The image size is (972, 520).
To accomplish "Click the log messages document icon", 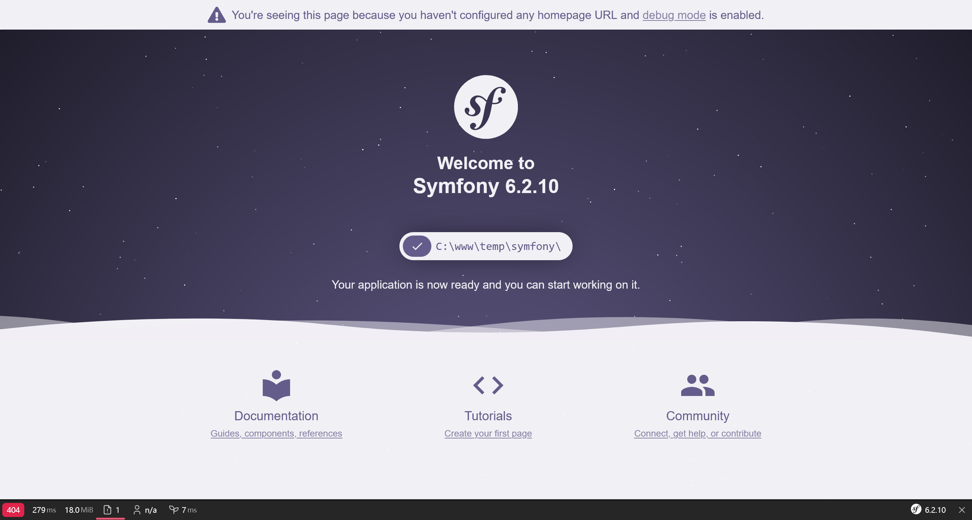I will tap(107, 510).
